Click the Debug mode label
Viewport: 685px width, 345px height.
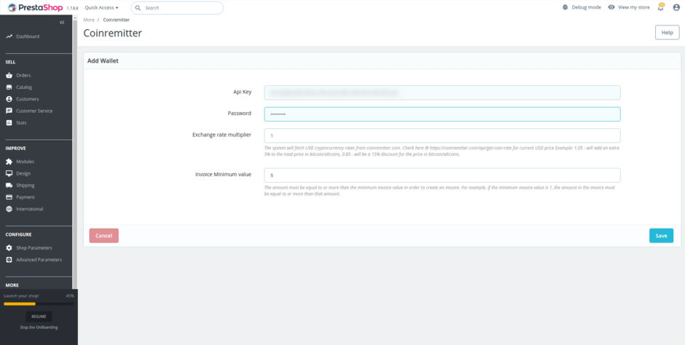coord(587,7)
